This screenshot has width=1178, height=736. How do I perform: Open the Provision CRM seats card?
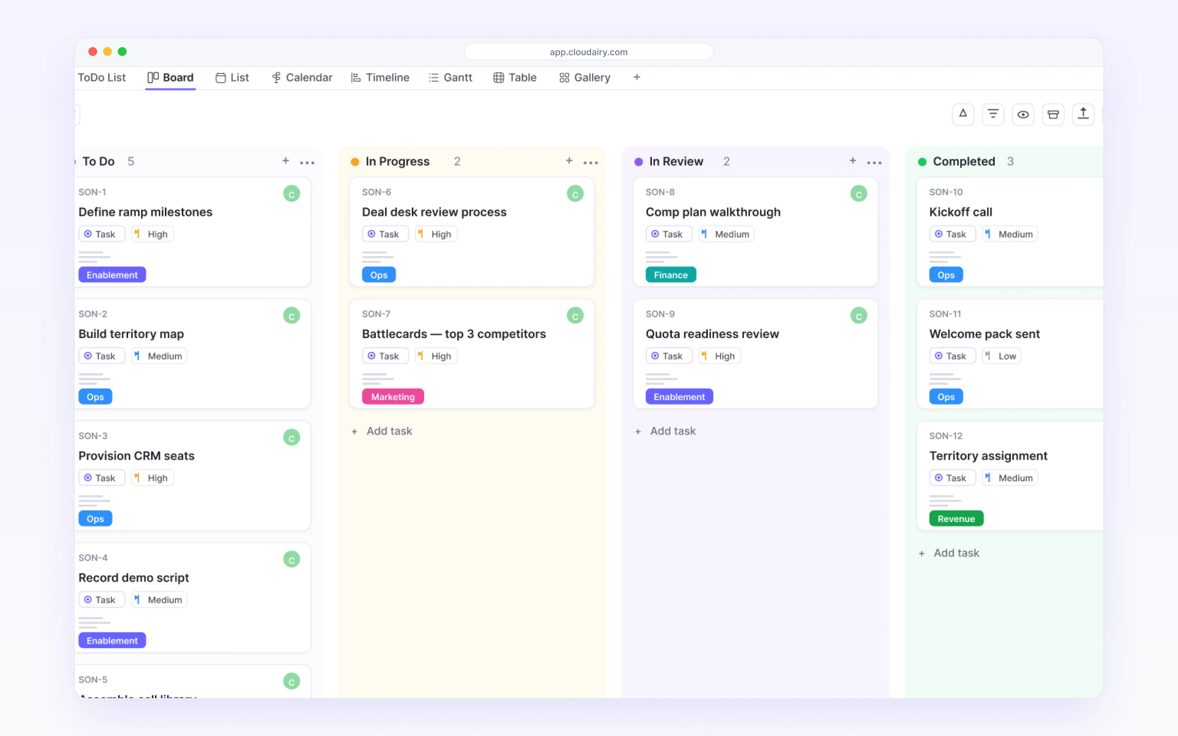click(x=193, y=476)
